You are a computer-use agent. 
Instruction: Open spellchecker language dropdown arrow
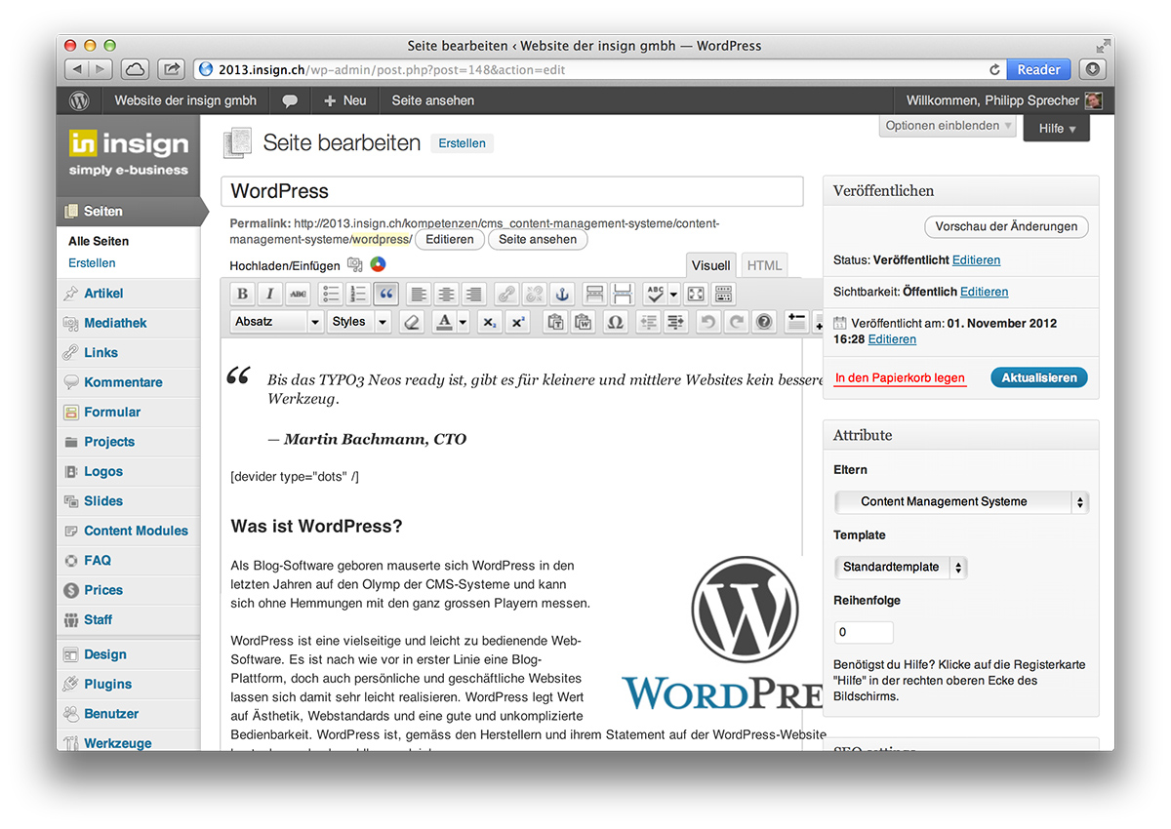point(674,294)
